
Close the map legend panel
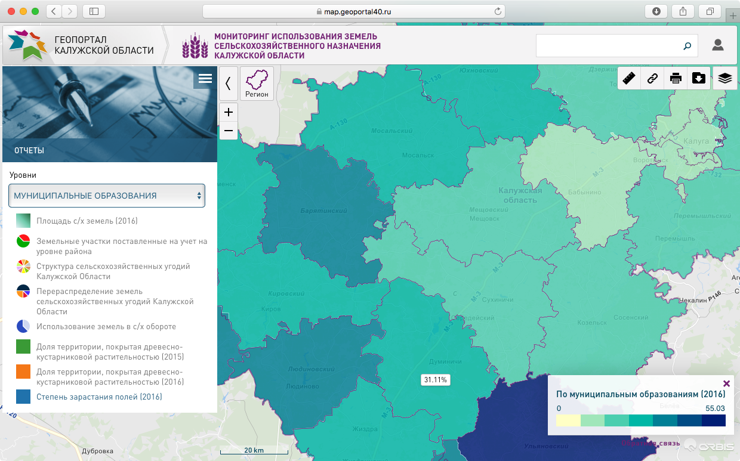click(x=726, y=383)
